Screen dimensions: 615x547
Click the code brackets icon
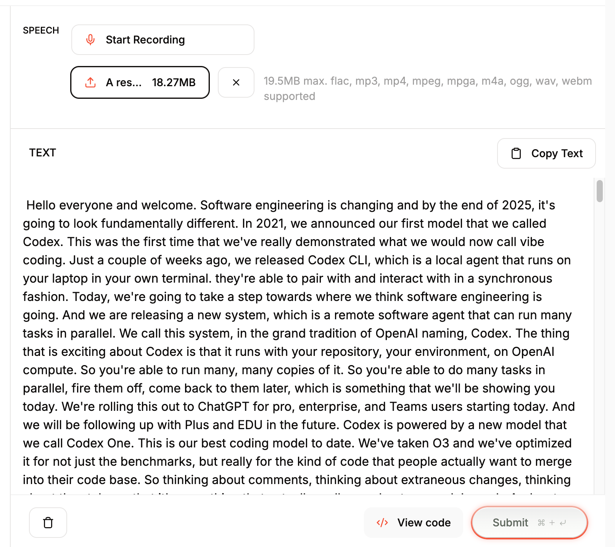(x=382, y=523)
